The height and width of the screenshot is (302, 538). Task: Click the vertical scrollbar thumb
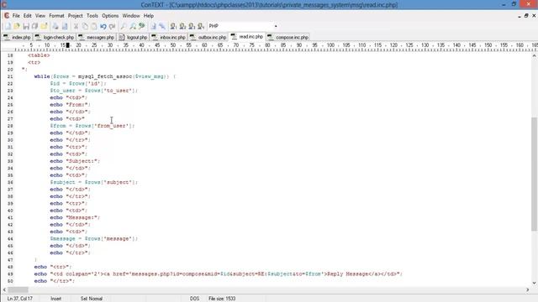(535, 174)
